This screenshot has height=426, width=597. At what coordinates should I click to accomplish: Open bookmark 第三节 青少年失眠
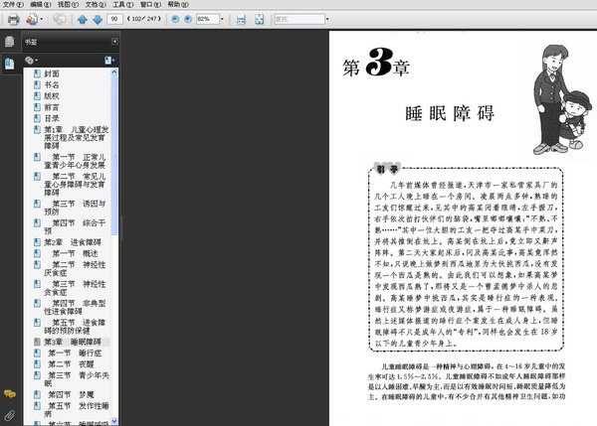coord(77,379)
